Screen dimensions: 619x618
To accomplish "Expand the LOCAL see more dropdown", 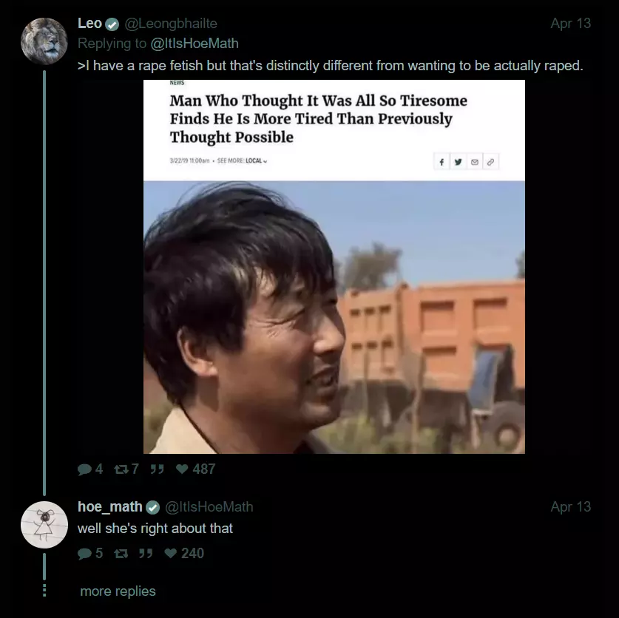I will (x=256, y=160).
